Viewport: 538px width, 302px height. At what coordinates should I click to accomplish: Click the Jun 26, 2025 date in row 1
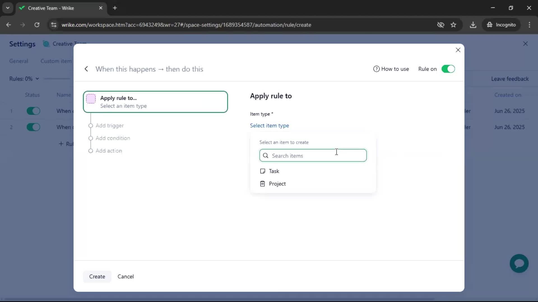pos(509,111)
